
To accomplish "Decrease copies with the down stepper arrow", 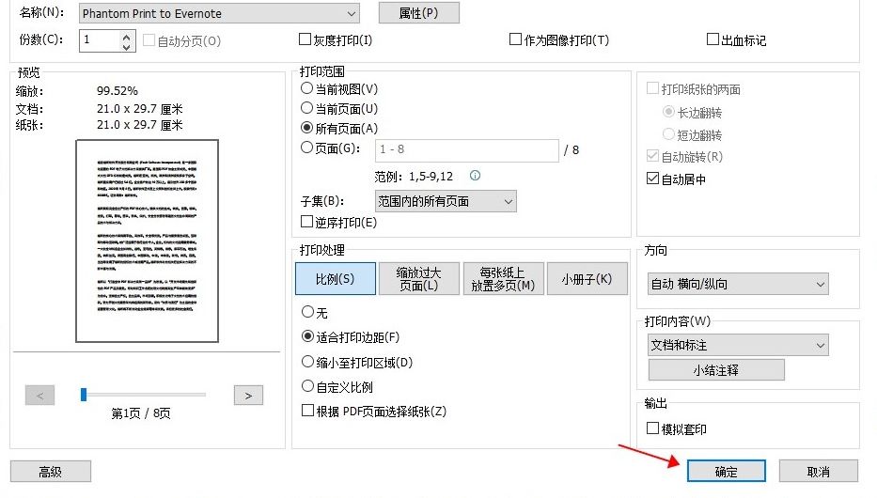I will [127, 47].
